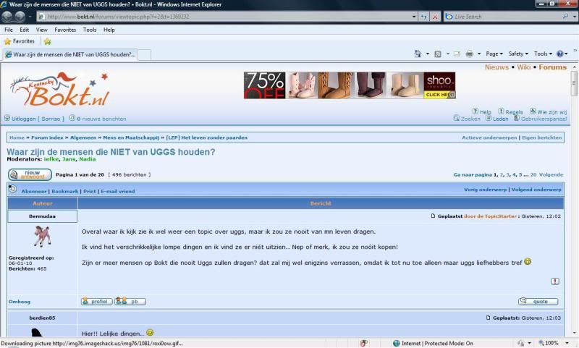
Task: Open the File menu
Action: point(9,30)
